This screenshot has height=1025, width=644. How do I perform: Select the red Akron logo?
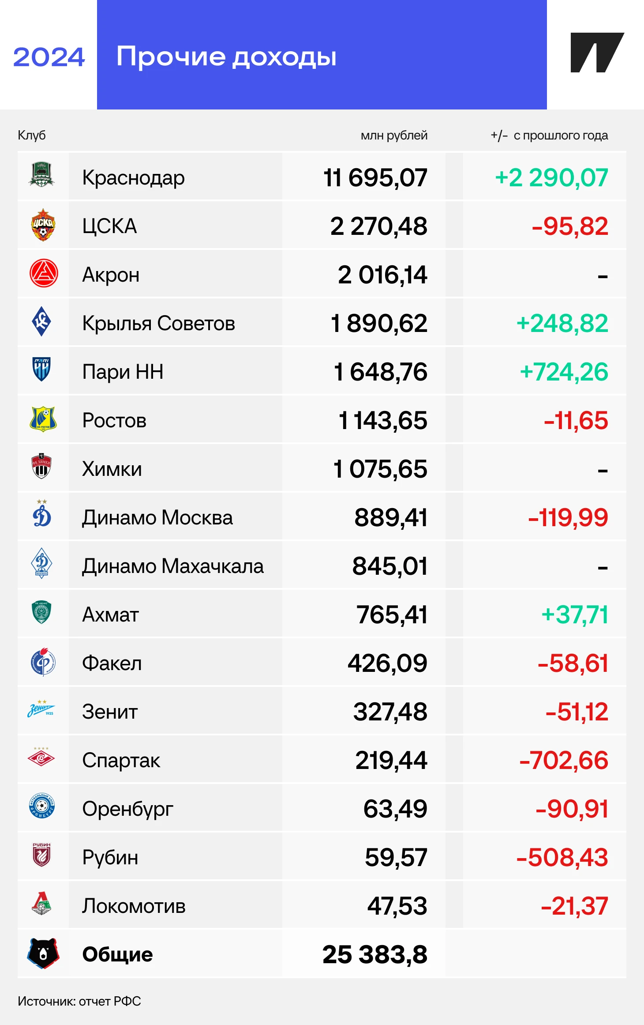point(43,273)
